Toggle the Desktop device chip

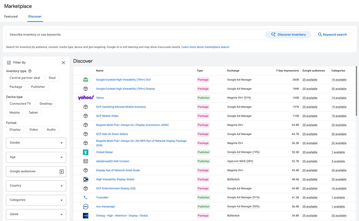46,104
